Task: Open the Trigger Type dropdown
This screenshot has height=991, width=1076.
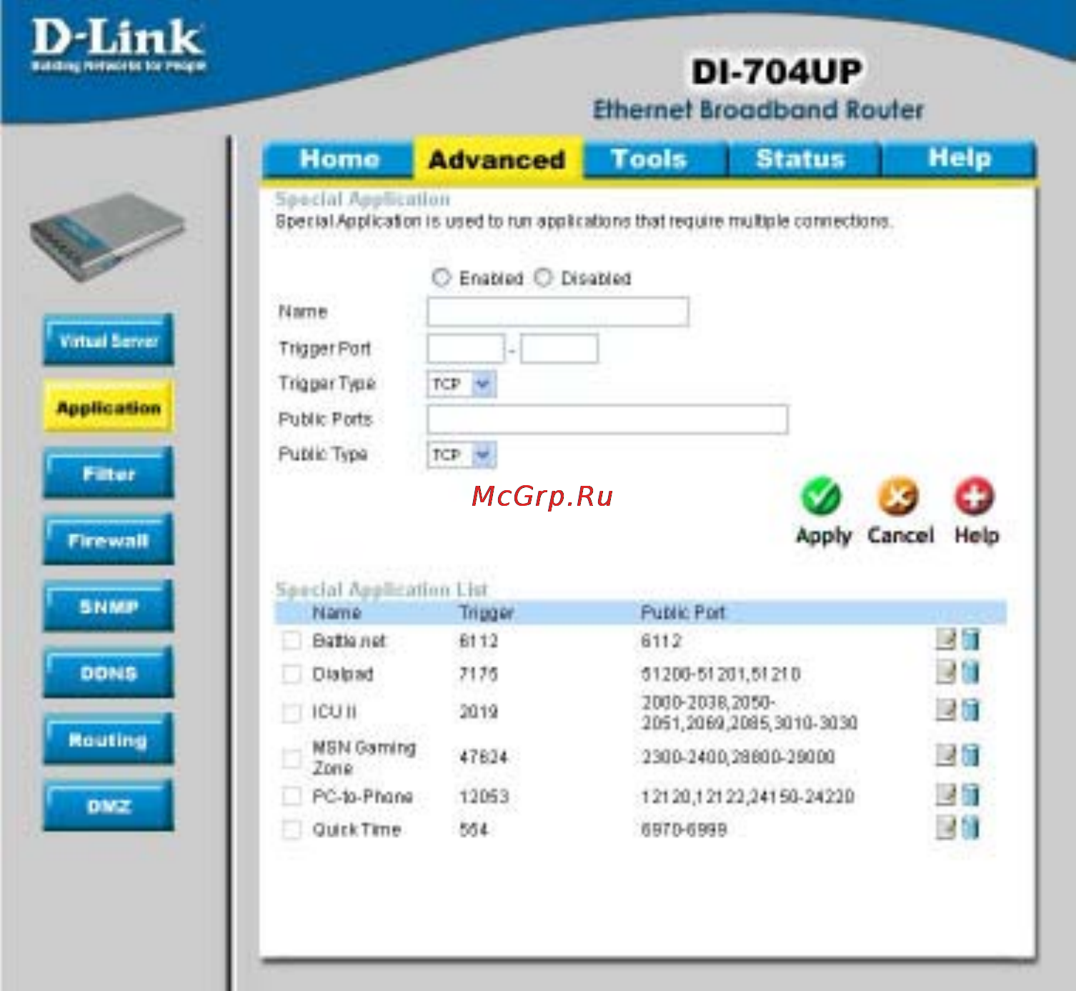Action: pos(462,384)
